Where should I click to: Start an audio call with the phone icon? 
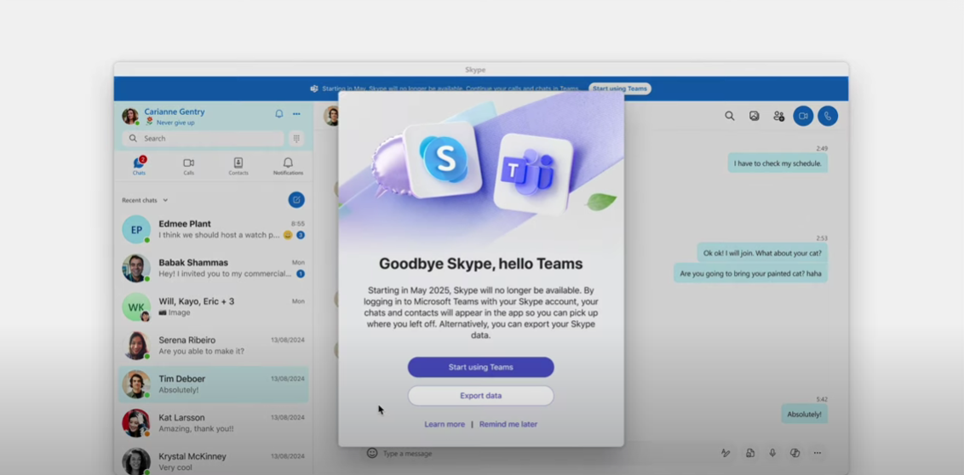(x=828, y=116)
